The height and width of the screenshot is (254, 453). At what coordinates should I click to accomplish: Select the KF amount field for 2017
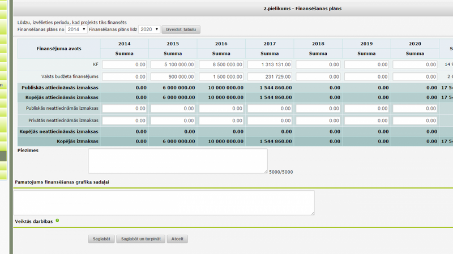tap(270, 64)
